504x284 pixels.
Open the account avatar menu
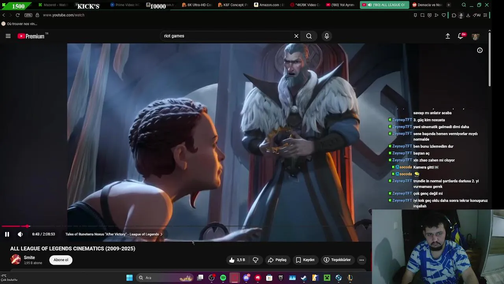tap(475, 36)
